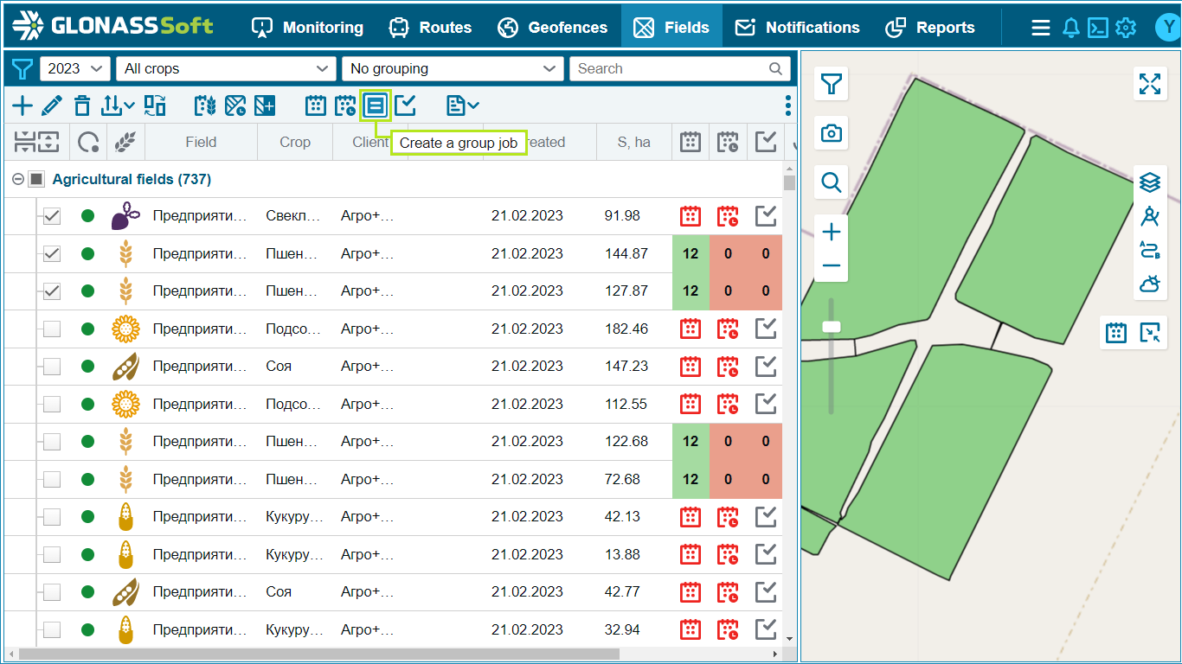Click the collapse rows icon in table header

coord(23,142)
